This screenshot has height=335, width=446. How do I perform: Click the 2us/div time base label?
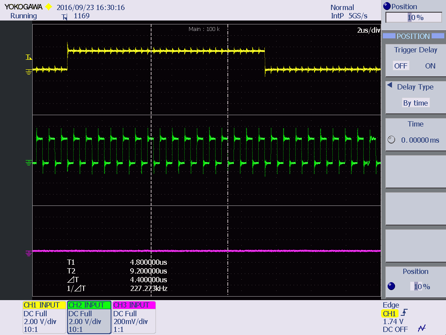coord(368,30)
